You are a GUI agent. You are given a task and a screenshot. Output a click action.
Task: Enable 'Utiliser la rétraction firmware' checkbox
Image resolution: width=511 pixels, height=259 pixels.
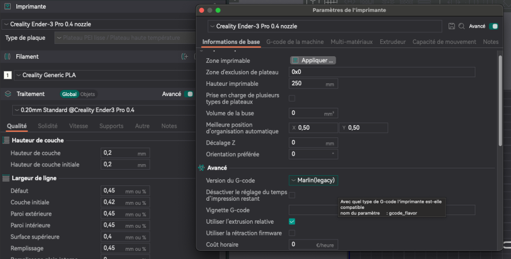(292, 233)
